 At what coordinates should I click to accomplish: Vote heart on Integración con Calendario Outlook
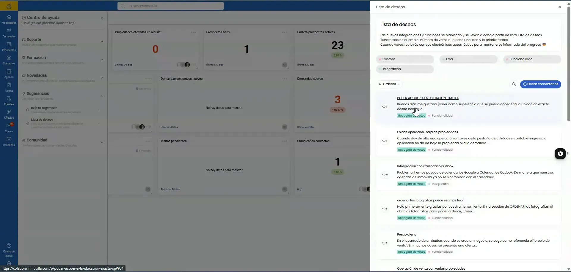tap(385, 175)
